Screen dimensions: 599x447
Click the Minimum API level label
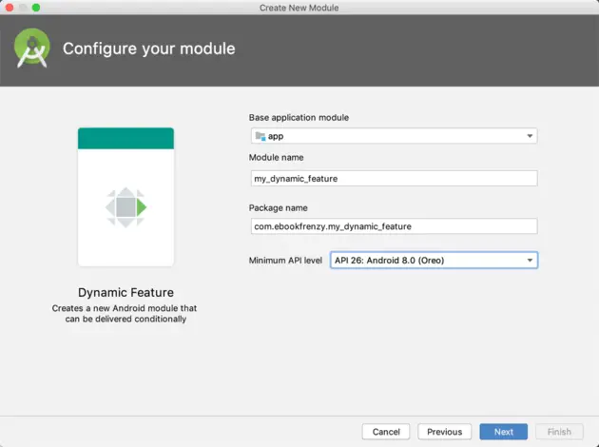coord(286,261)
